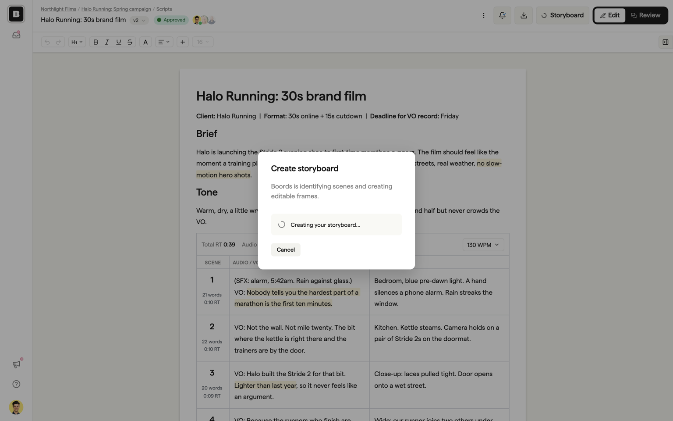Click the 'Deadline for VO record: Friday' text
Screen dimensions: 673x421
[x=414, y=116]
